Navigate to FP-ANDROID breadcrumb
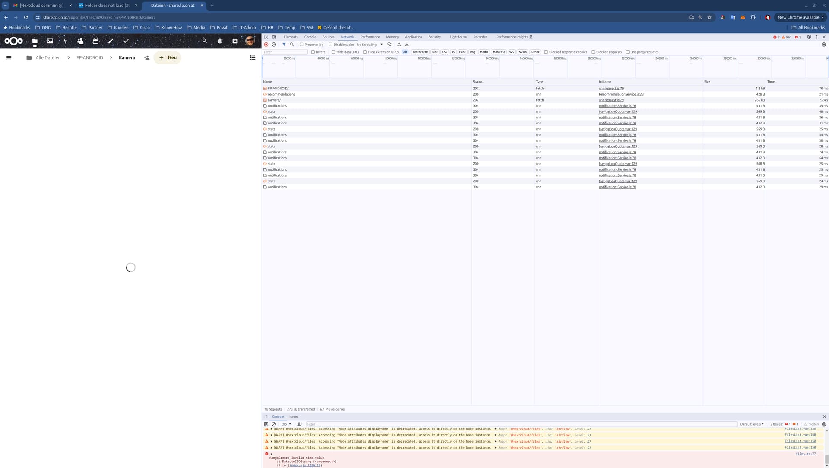 click(x=90, y=57)
